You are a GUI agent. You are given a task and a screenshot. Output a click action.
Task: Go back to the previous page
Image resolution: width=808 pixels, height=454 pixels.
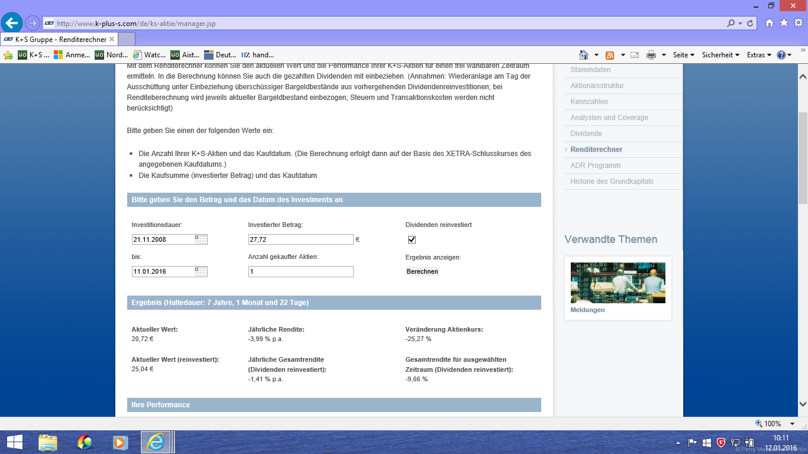(12, 23)
